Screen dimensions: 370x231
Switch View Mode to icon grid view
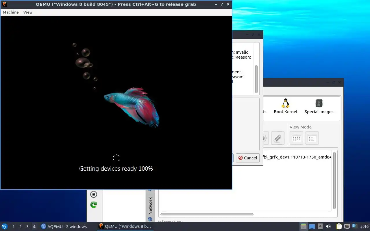(297, 138)
